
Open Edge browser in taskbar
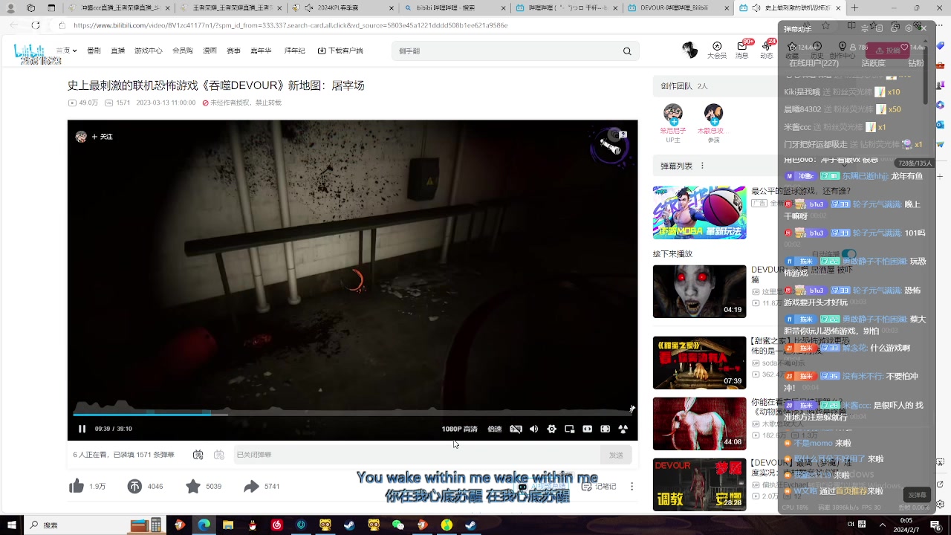204,525
